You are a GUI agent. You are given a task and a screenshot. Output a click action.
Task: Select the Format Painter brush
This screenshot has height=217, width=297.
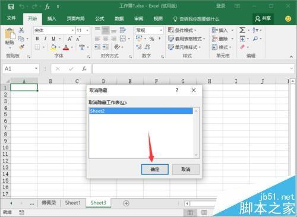click(21, 47)
